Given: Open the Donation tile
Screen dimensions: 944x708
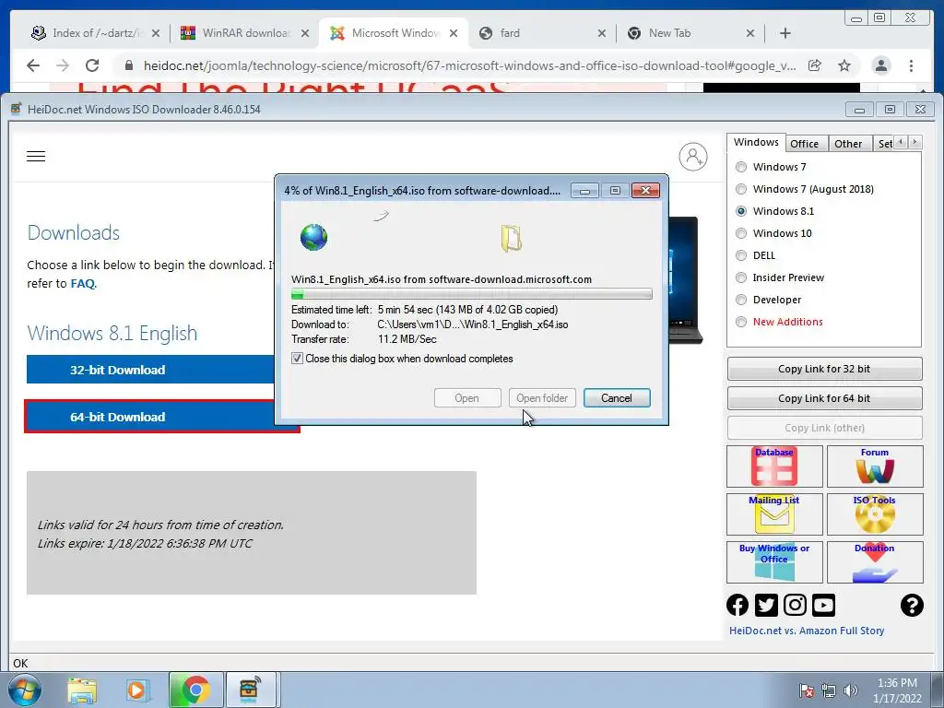Looking at the screenshot, I should [875, 562].
